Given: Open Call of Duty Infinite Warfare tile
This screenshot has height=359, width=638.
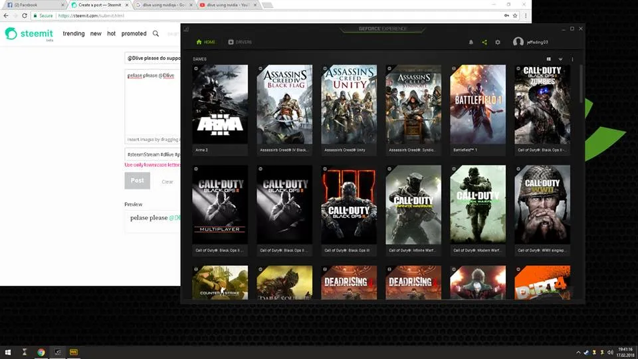Looking at the screenshot, I should point(413,210).
